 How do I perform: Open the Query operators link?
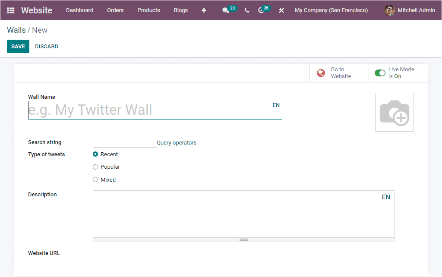coord(176,142)
